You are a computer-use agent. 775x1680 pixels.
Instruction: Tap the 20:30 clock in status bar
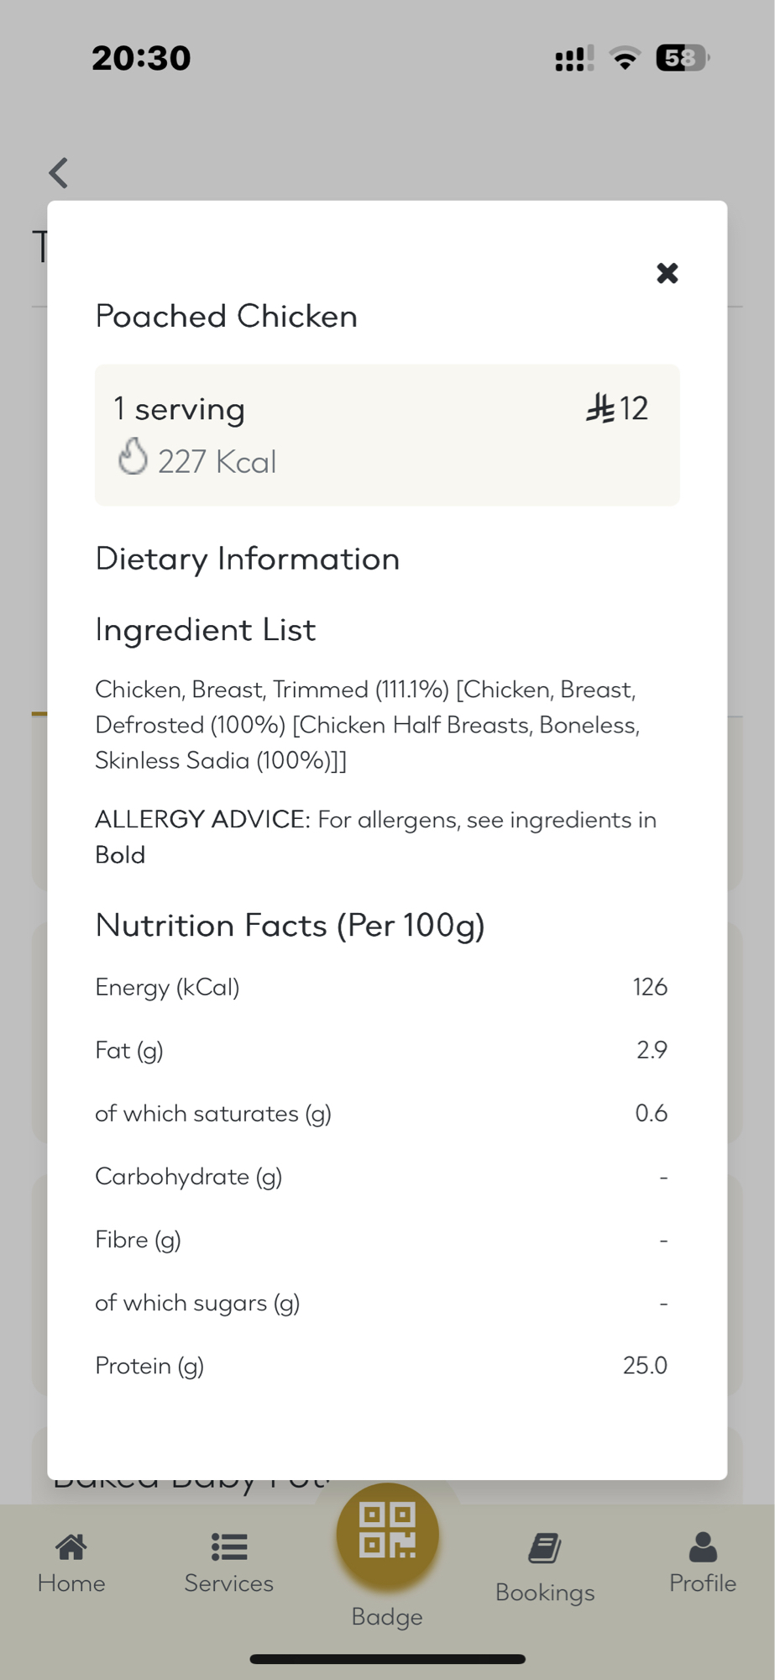[x=141, y=58]
